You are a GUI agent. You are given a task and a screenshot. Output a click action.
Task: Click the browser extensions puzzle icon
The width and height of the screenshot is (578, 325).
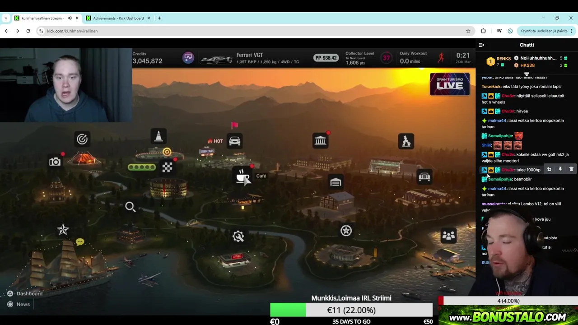[x=483, y=31]
